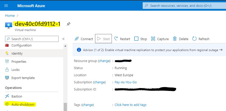Delete the virtual machine
Viewport: 226px width, 111px height.
(x=181, y=39)
